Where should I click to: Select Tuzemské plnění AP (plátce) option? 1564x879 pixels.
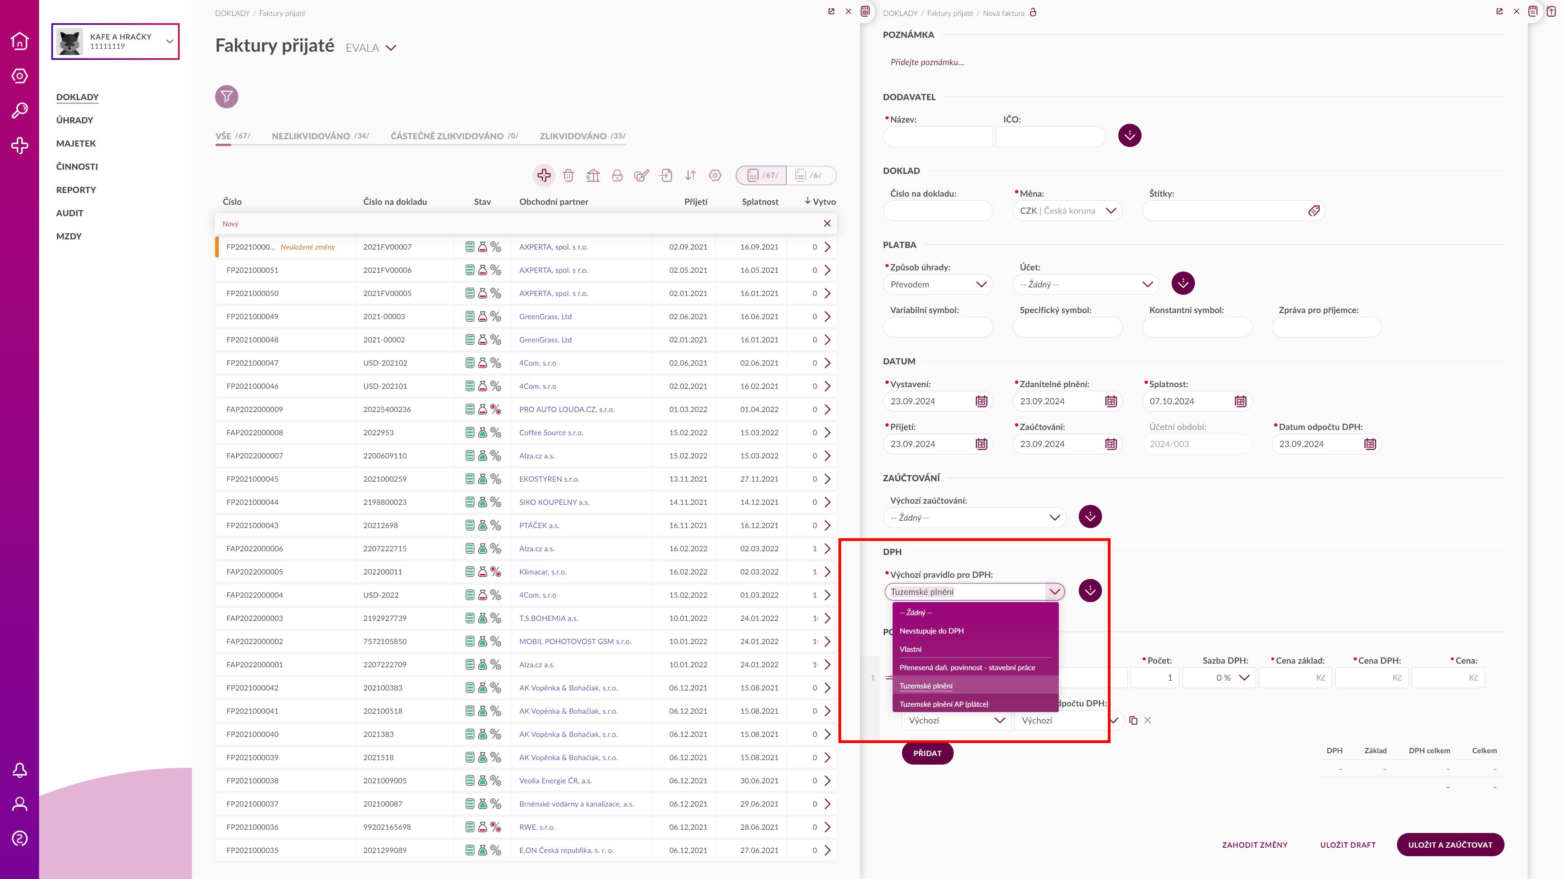(x=975, y=704)
